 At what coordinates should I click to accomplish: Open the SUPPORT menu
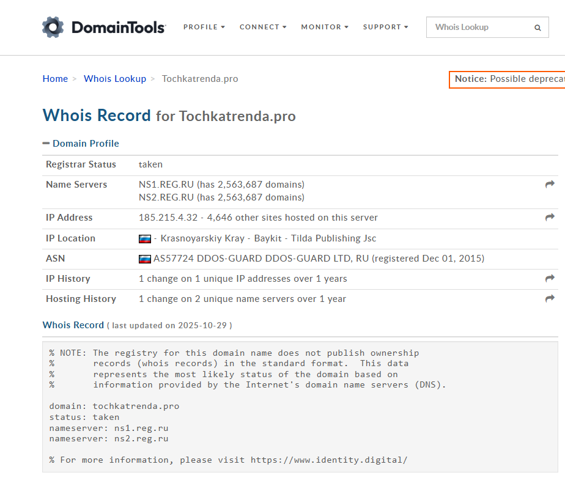point(385,27)
